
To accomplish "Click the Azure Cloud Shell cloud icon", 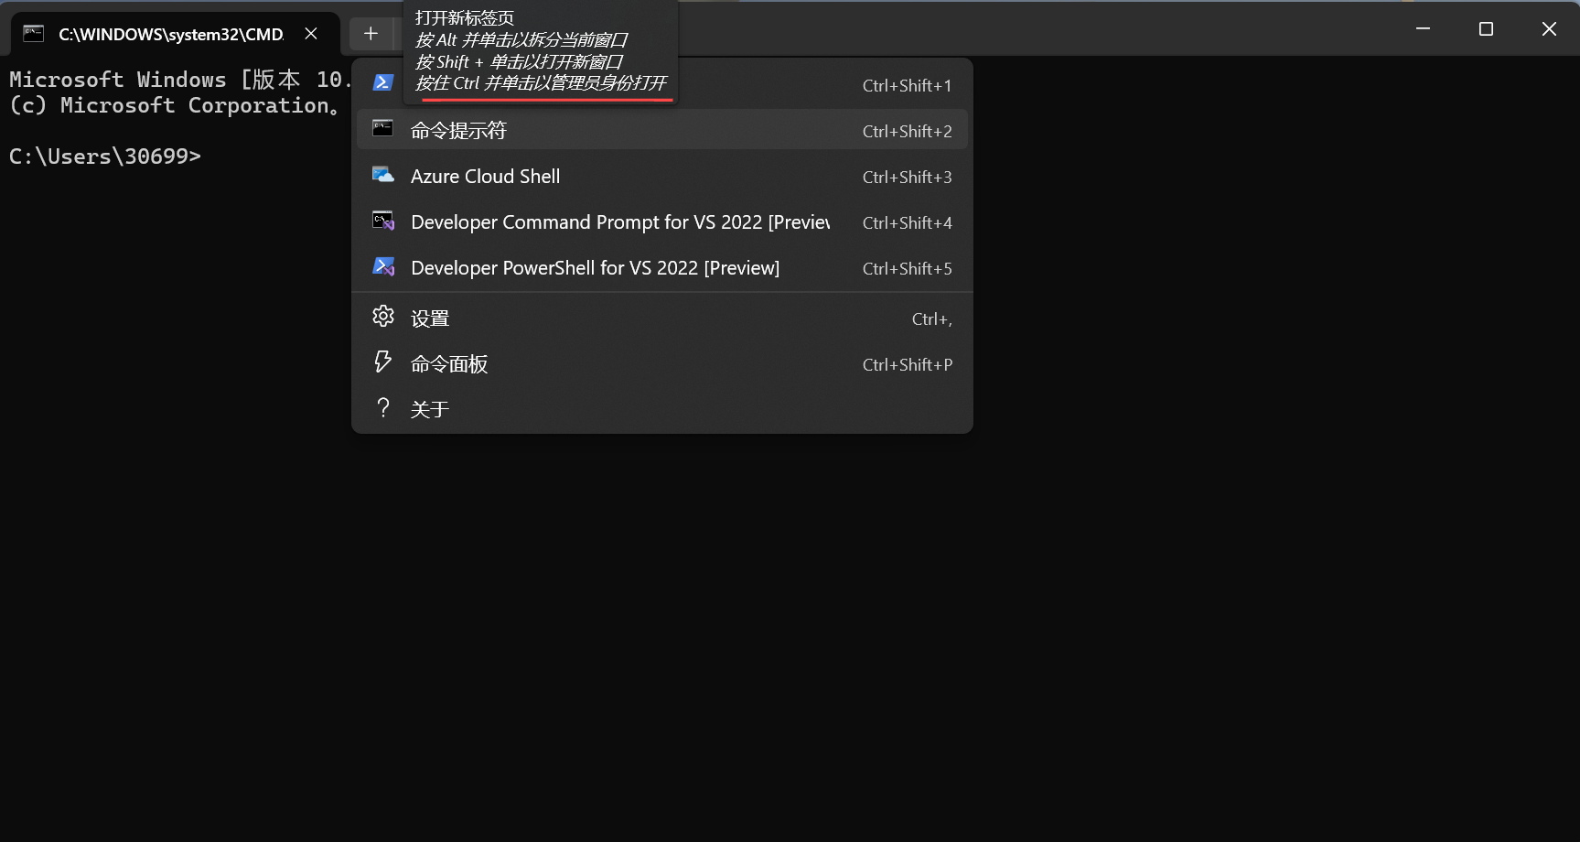I will point(383,174).
